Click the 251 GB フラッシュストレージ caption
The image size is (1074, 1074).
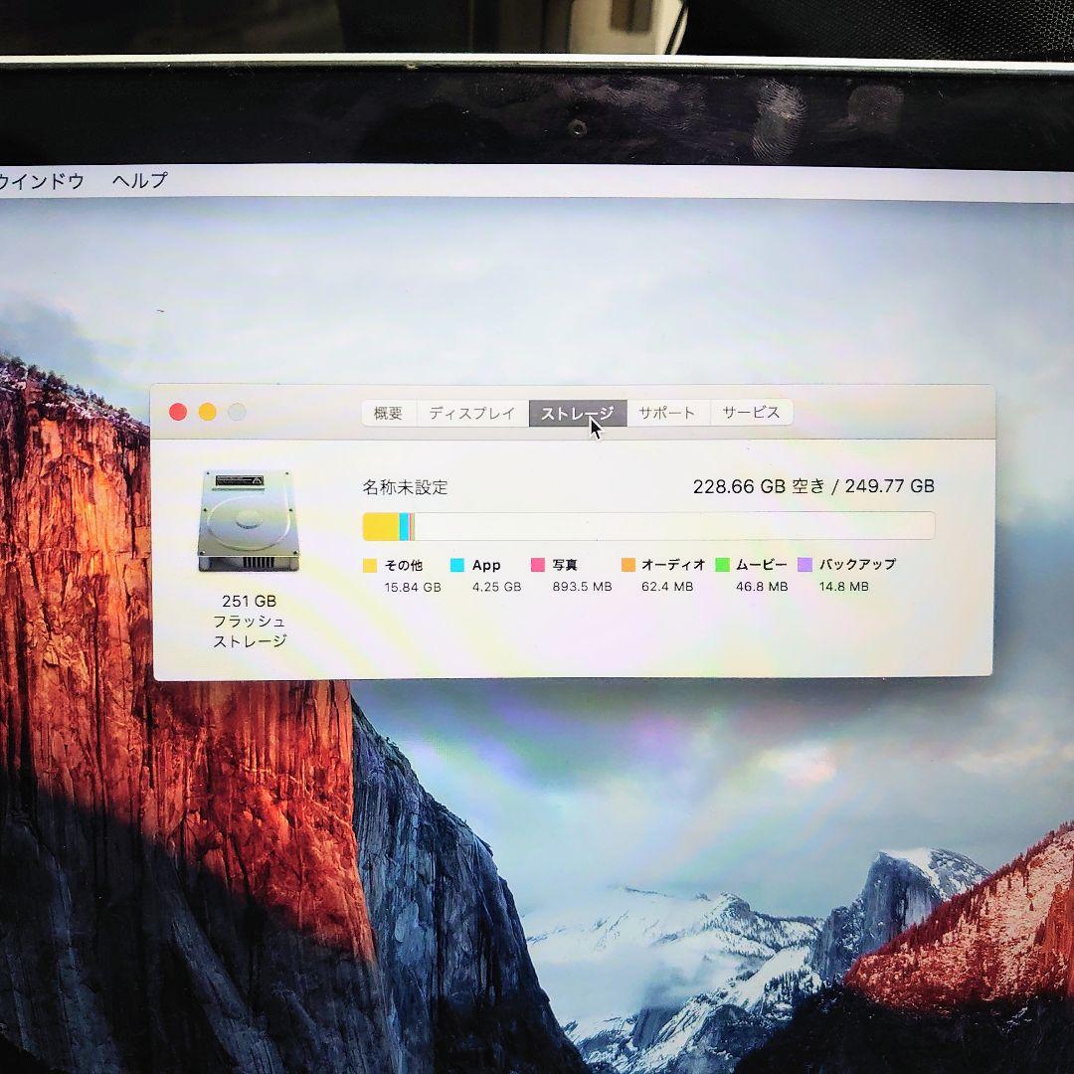249,619
